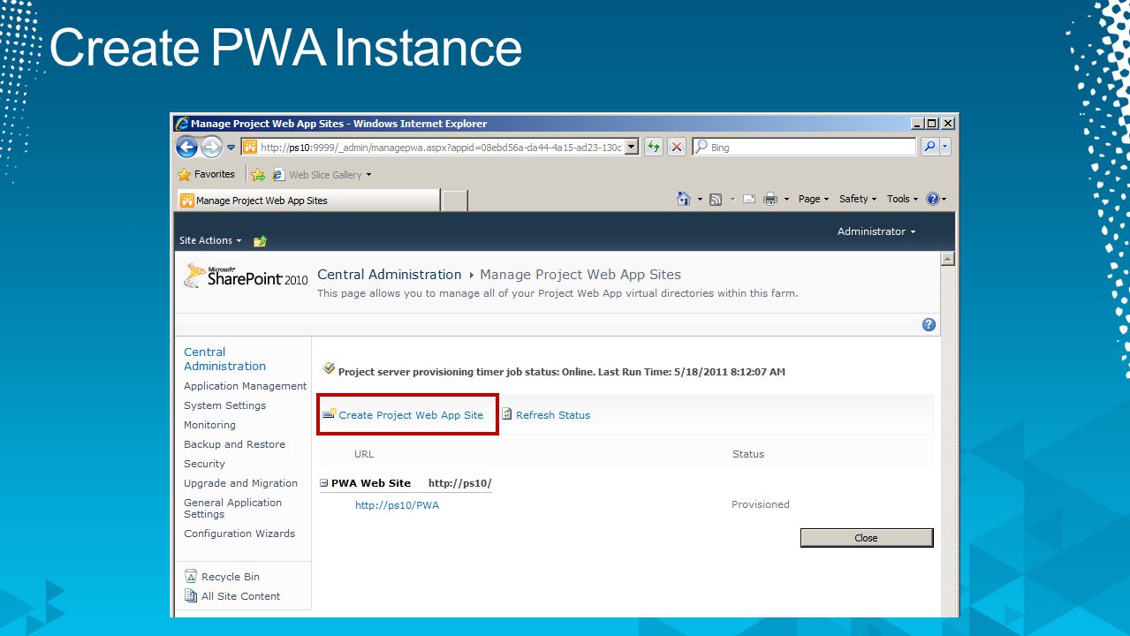Click the red Stop loading icon
The width and height of the screenshot is (1130, 636).
[677, 148]
